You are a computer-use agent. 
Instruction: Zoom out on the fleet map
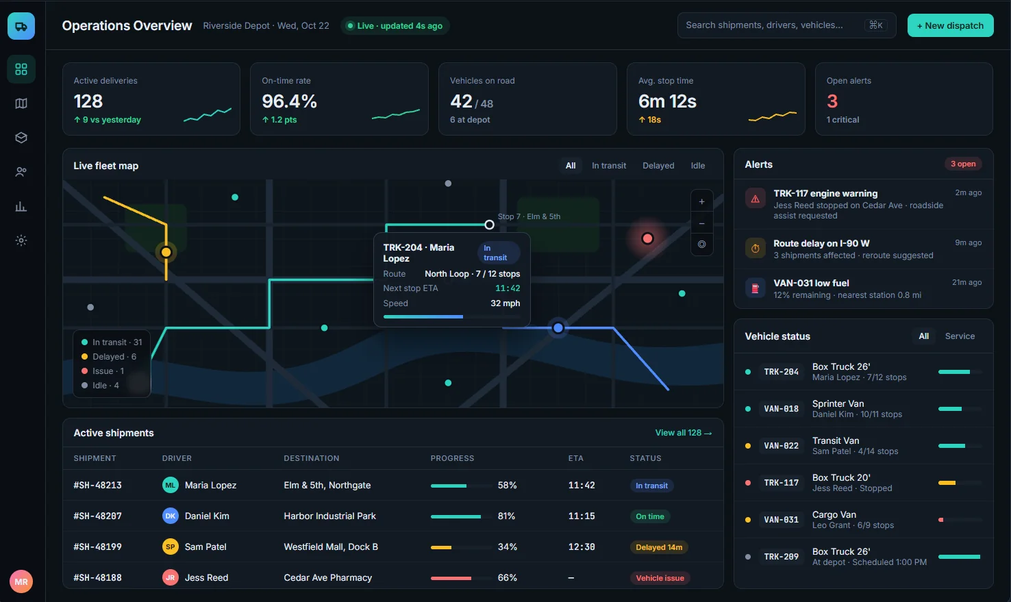[701, 223]
